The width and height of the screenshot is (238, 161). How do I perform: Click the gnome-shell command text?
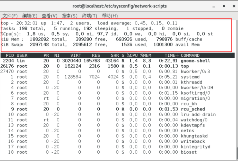point(195,61)
